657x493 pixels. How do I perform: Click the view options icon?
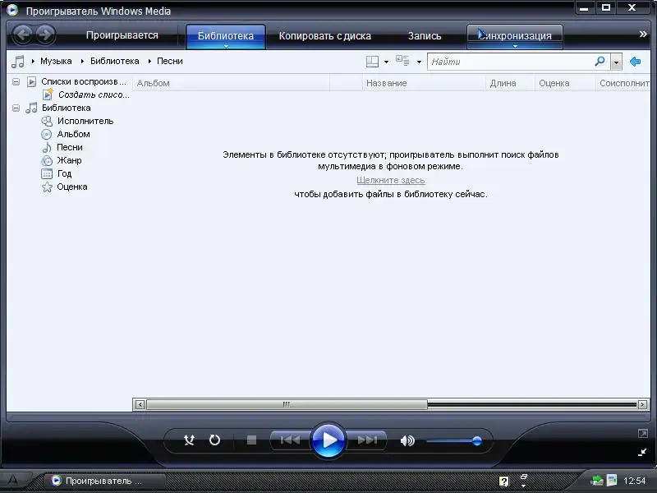click(x=402, y=61)
